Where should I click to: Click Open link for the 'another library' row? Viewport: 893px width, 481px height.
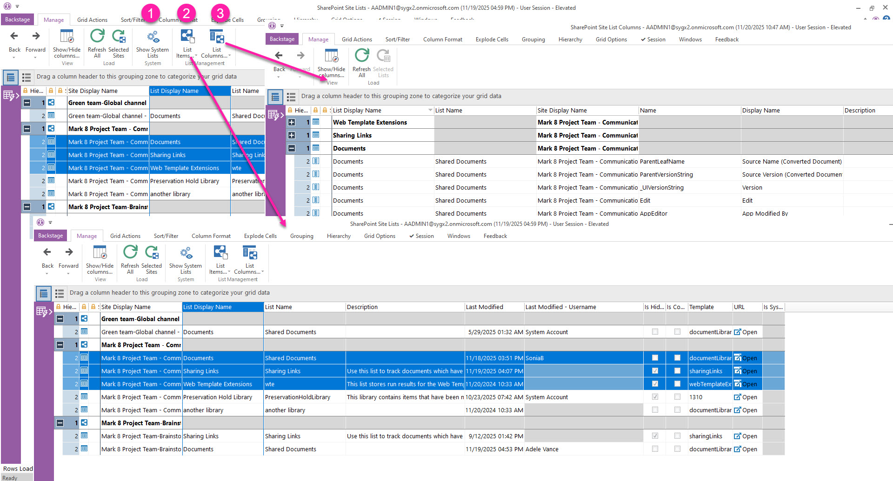[749, 410]
